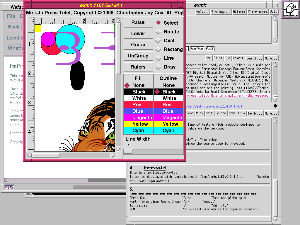Screen dimensions: 300x225
Task: Open the Search... menu in exmh
Action: pos(254,58)
